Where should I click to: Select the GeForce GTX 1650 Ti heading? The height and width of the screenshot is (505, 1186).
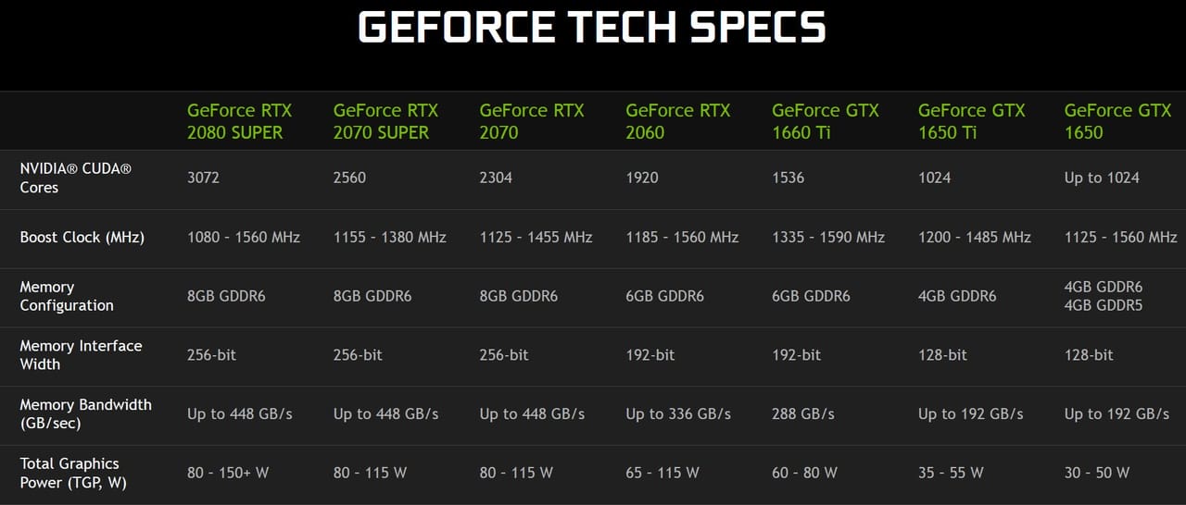(971, 121)
